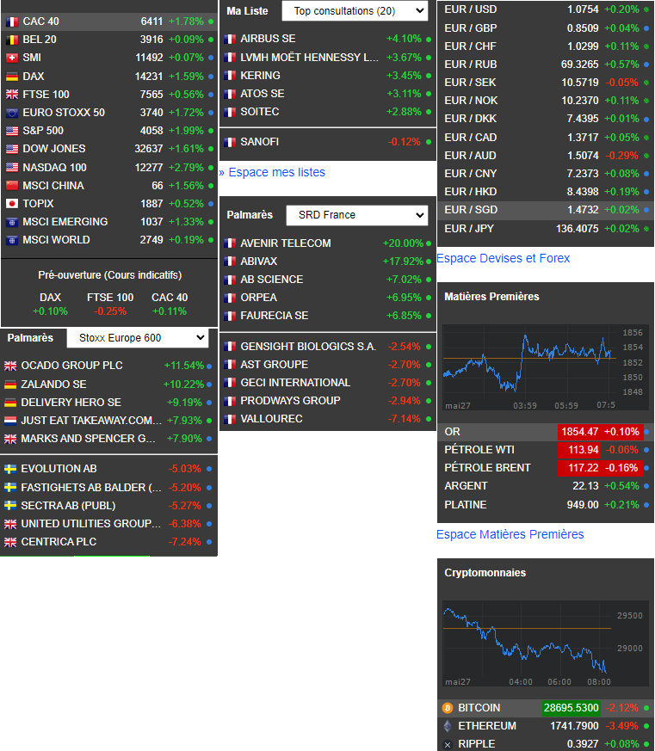Viewport: 655px width, 751px height.
Task: Click the status dot beside SANOFI
Action: (429, 142)
